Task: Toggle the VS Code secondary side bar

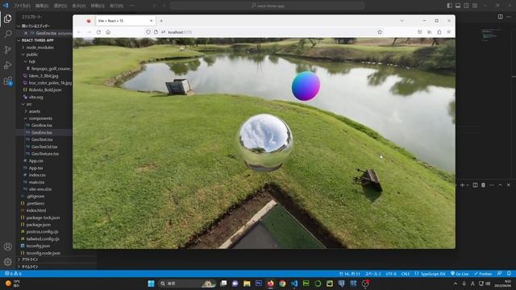Action: 466,6
